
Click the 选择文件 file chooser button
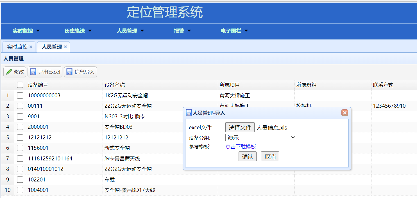240,128
